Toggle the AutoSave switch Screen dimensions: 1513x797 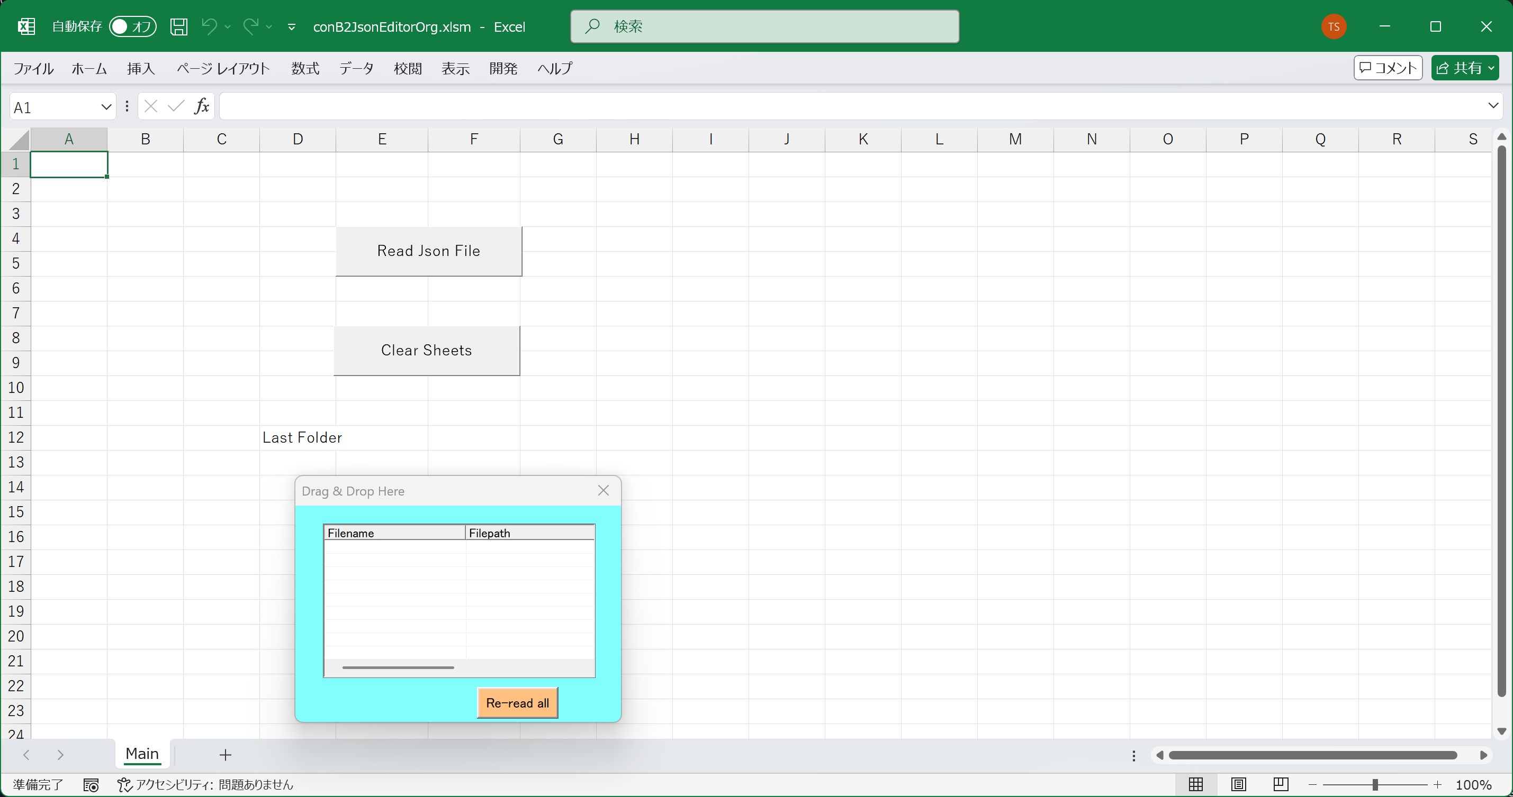pos(133,26)
